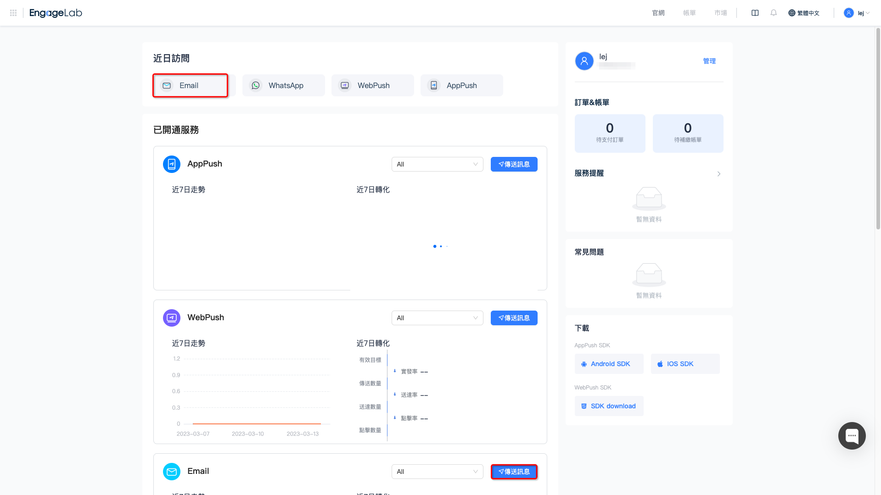This screenshot has width=881, height=495.
Task: Click the AppPush SDK label
Action: [592, 345]
